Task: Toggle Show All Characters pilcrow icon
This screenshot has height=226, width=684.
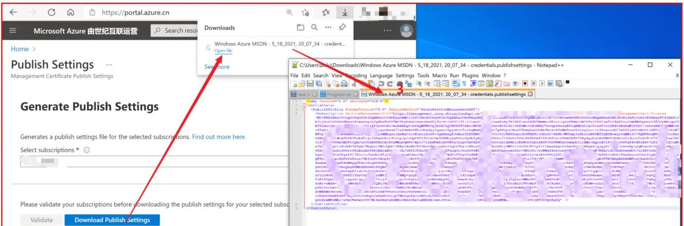Action: pyautogui.click(x=464, y=83)
